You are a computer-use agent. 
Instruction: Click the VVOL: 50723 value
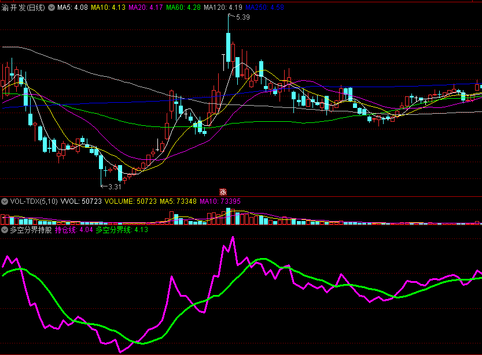[81, 201]
